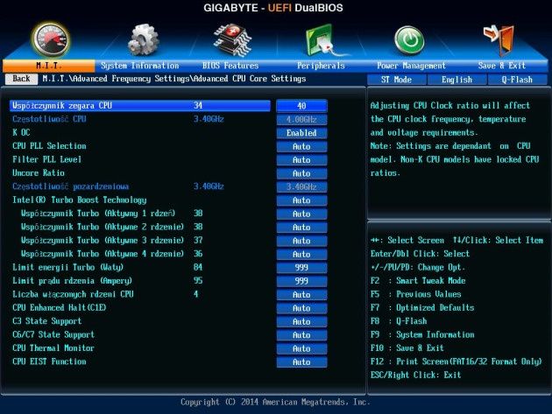The height and width of the screenshot is (414, 552).
Task: Open the Power Management tab
Action: [x=411, y=66]
